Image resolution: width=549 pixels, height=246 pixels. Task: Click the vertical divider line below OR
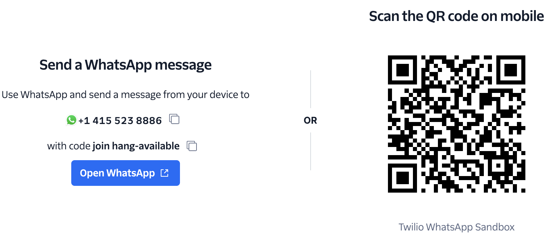point(311,151)
